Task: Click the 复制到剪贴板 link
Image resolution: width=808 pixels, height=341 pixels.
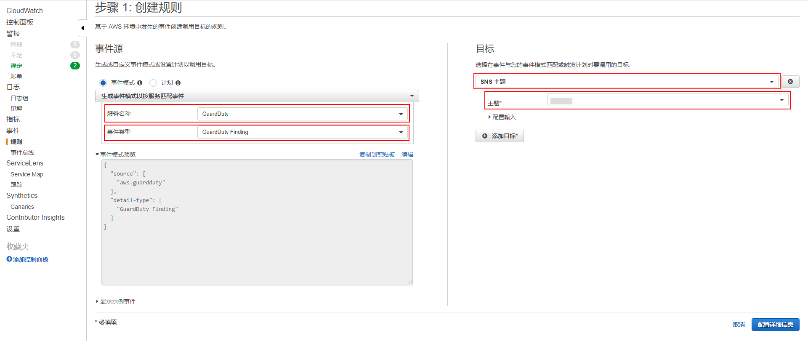Action: coord(377,155)
